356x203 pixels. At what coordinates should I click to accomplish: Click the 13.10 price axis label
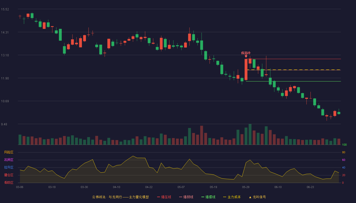(5, 55)
